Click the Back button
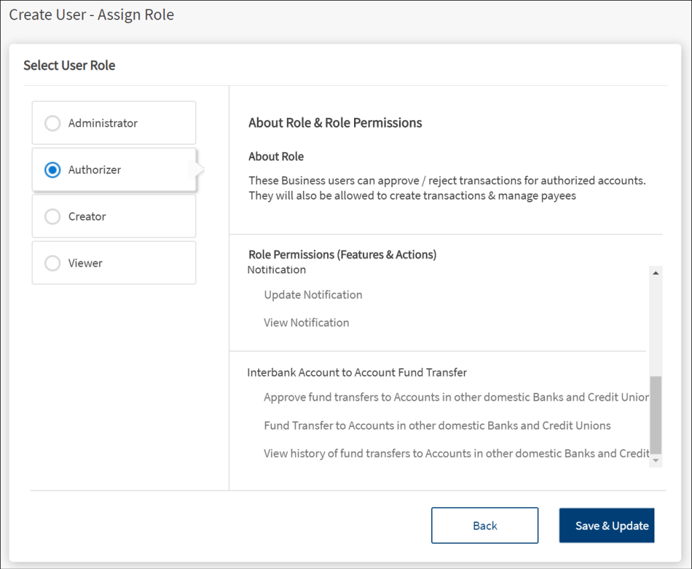This screenshot has width=692, height=569. coord(484,525)
